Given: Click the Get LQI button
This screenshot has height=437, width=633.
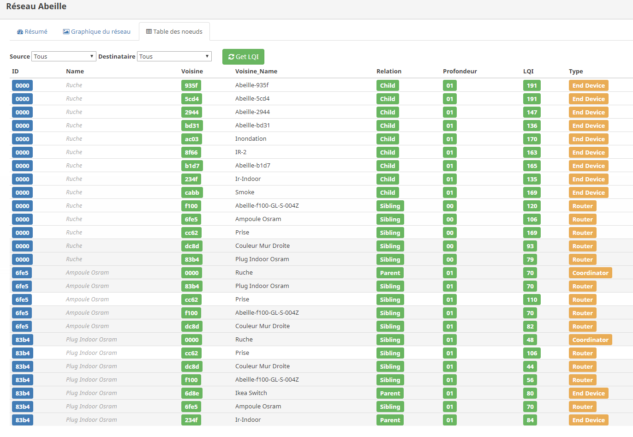Looking at the screenshot, I should [x=243, y=57].
